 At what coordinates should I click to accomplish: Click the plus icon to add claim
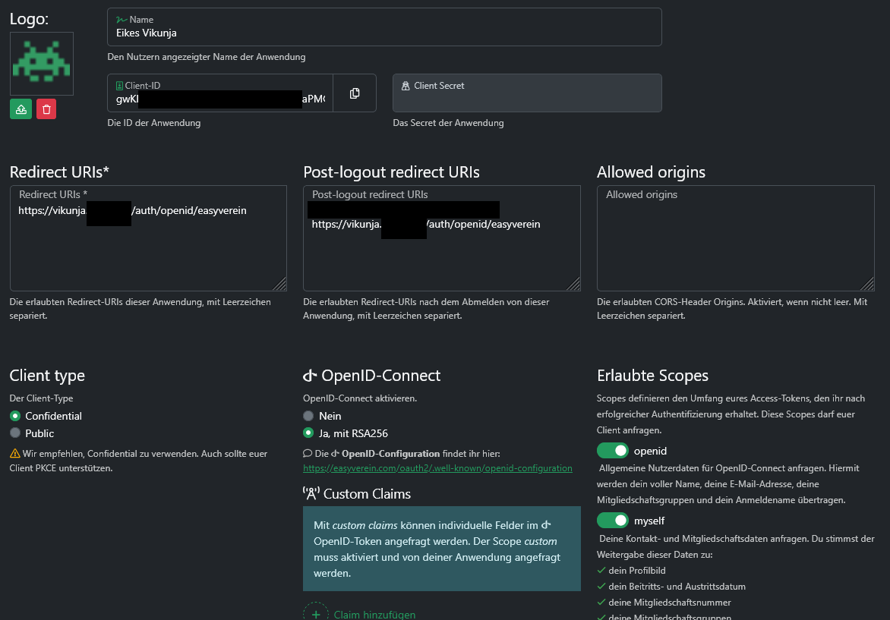point(315,613)
